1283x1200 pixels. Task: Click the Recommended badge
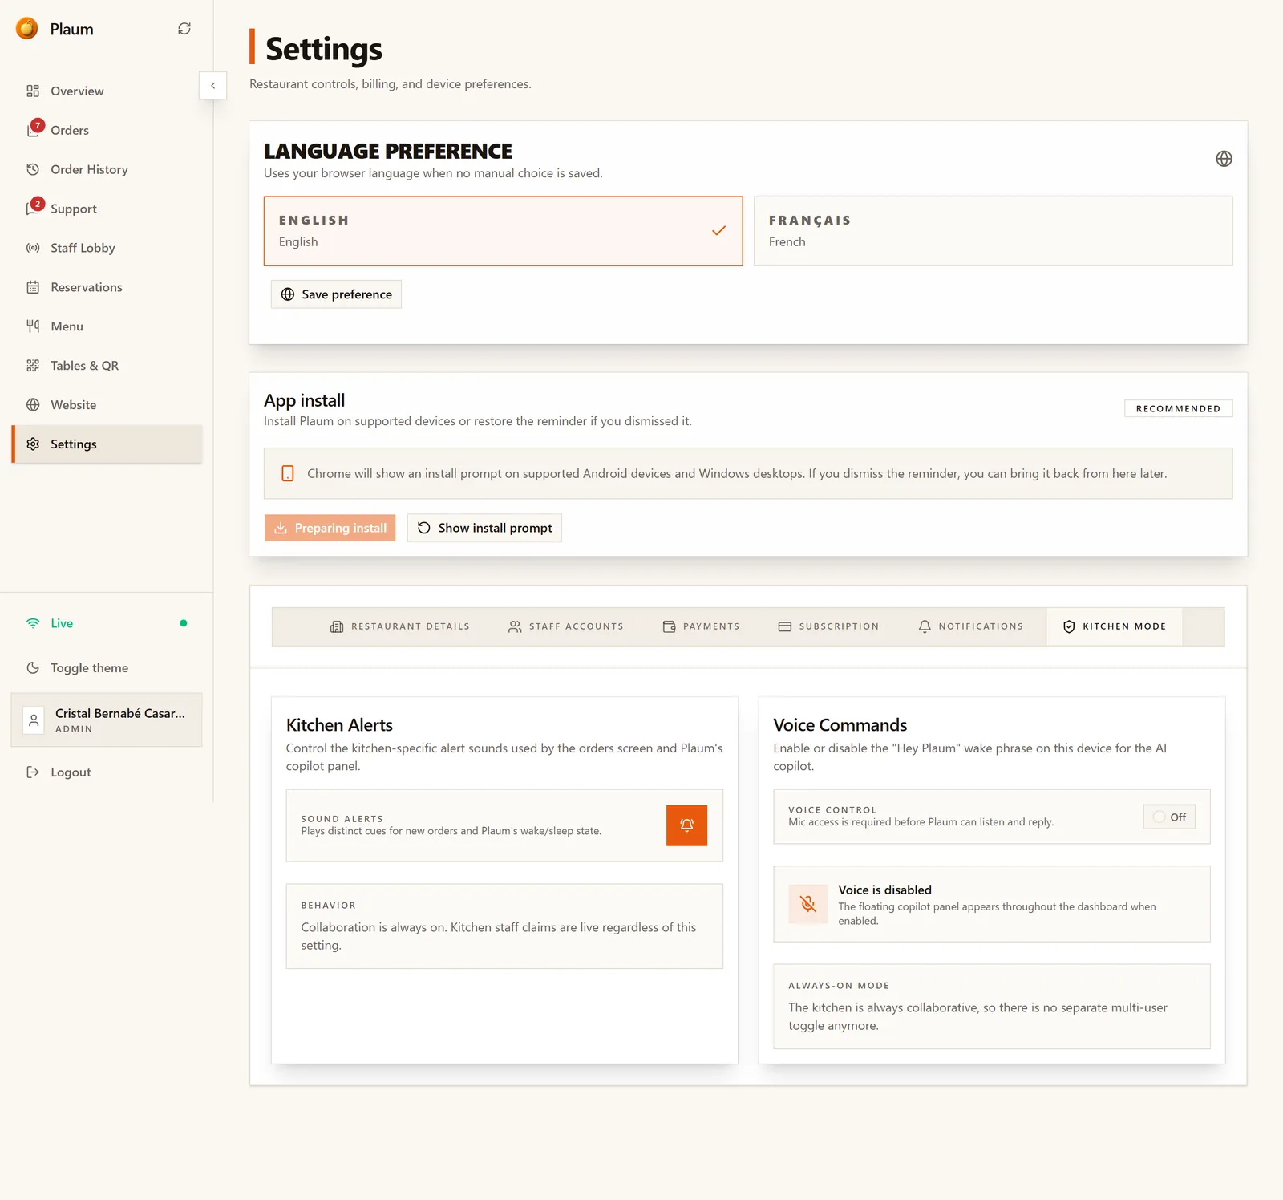point(1178,408)
